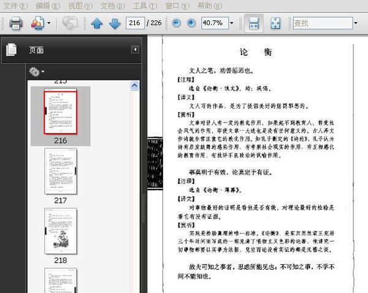Open the 文件 (File) menu
This screenshot has height=293, width=368.
click(13, 6)
